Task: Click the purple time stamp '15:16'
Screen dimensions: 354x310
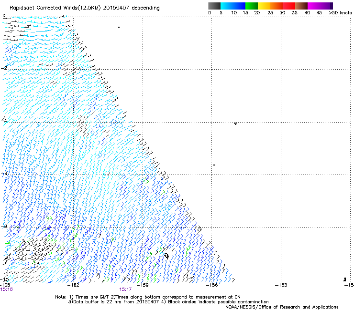Action: coord(7,289)
